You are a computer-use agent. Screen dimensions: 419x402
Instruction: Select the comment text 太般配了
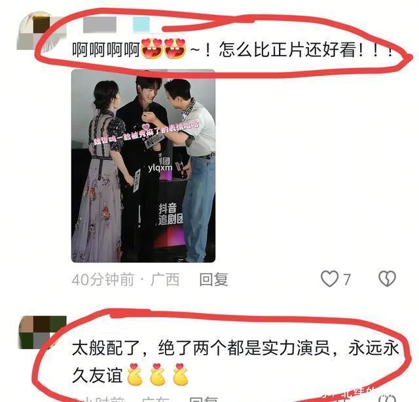107,348
